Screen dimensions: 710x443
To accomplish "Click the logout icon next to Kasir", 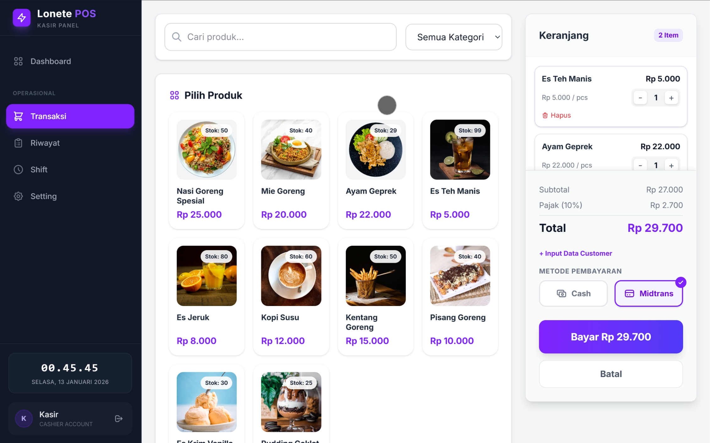I will click(118, 418).
